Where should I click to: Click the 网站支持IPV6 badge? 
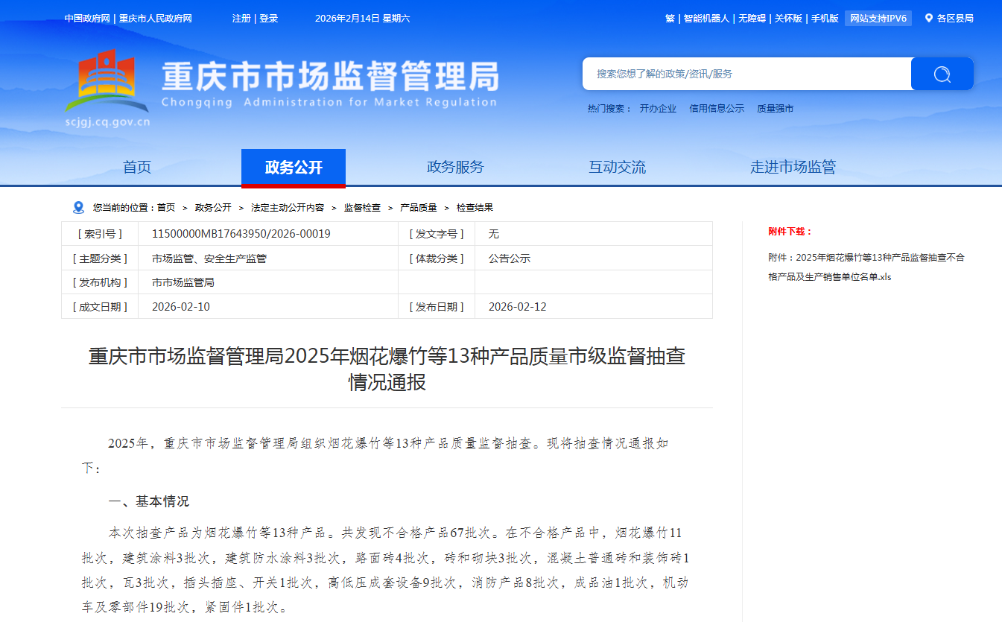coord(878,19)
